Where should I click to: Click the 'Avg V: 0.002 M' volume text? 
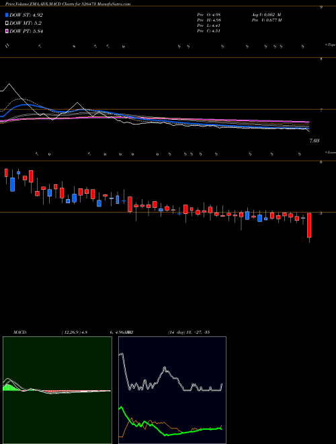click(x=266, y=15)
